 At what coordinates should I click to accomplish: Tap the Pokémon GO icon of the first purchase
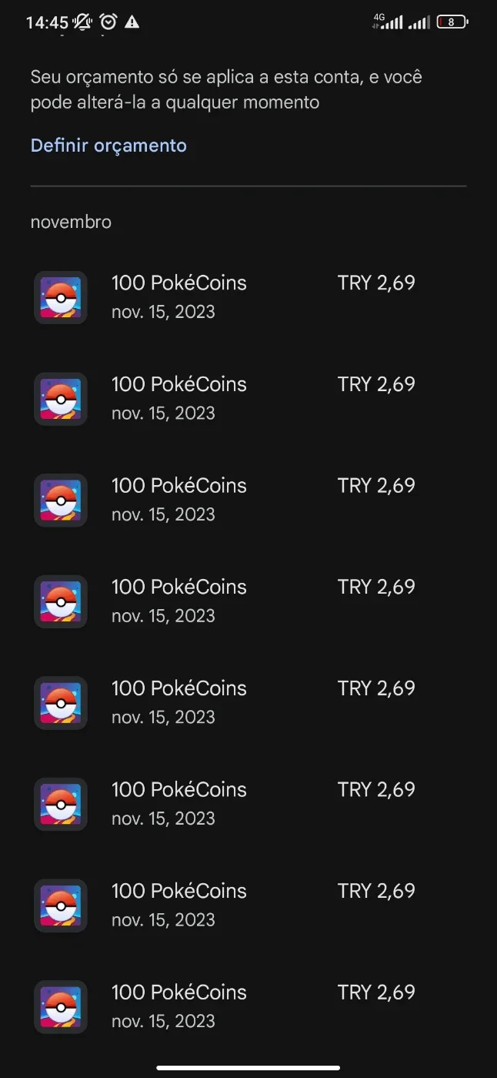(x=60, y=297)
